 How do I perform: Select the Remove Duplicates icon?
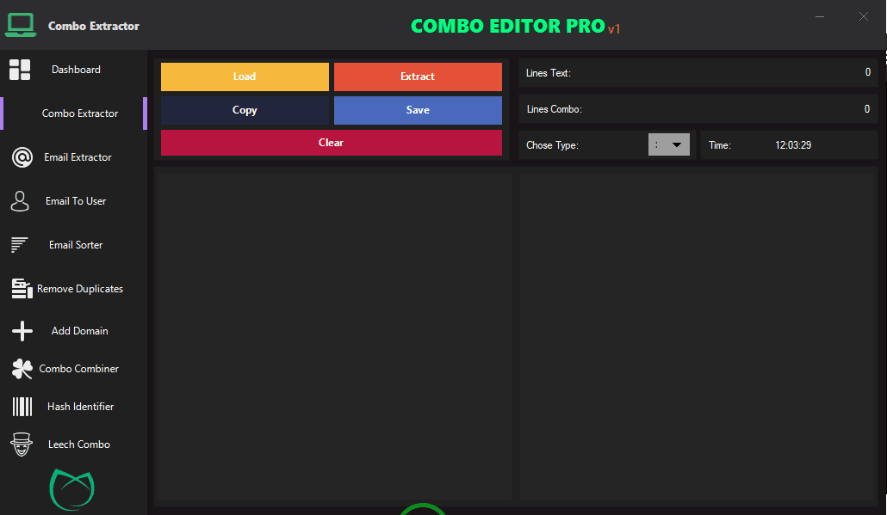pos(20,287)
